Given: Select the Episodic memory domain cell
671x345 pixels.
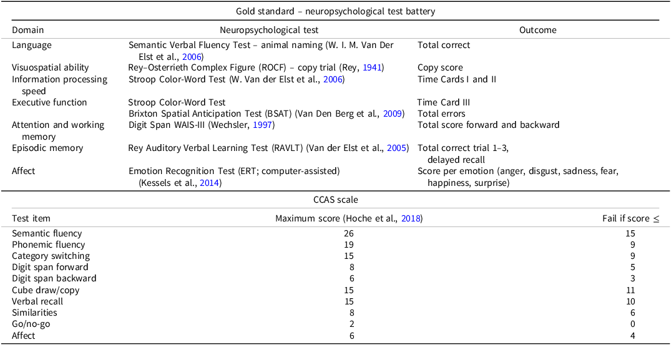Looking at the screenshot, I should pyautogui.click(x=47, y=148).
